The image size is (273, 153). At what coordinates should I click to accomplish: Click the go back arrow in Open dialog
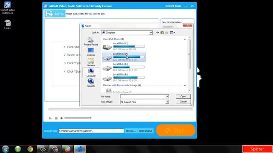[x=157, y=32]
